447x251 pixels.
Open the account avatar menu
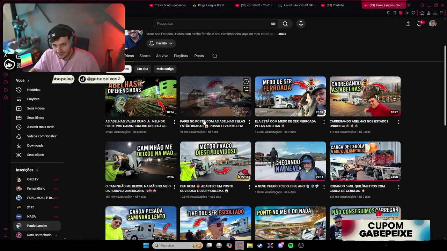[x=433, y=24]
